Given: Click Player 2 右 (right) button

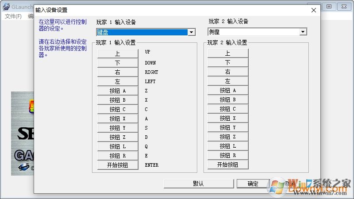Looking at the screenshot, I should tap(228, 72).
